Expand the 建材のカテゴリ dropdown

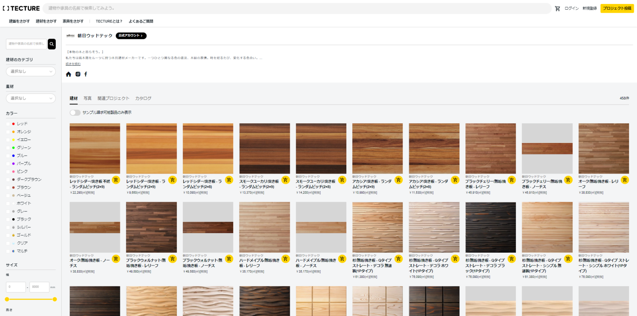tap(31, 71)
